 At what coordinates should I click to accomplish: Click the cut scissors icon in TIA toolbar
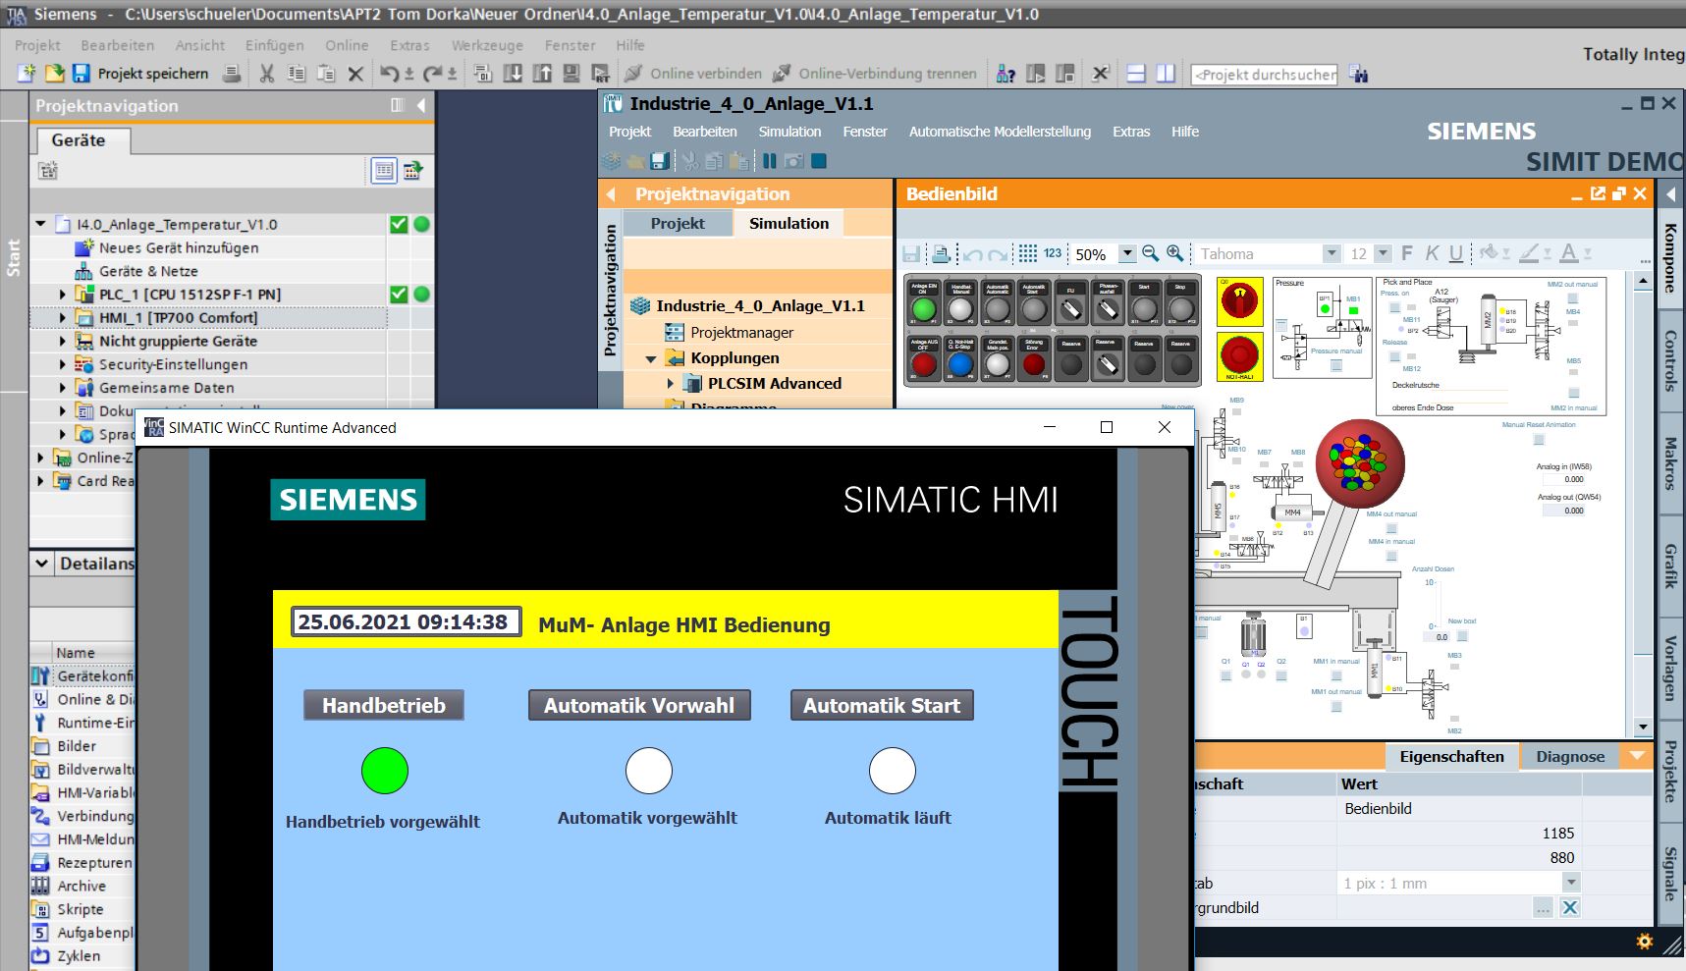(x=266, y=74)
